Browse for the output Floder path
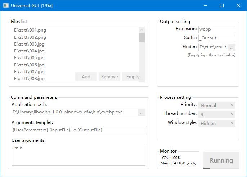247x177 pixels. [x=232, y=47]
